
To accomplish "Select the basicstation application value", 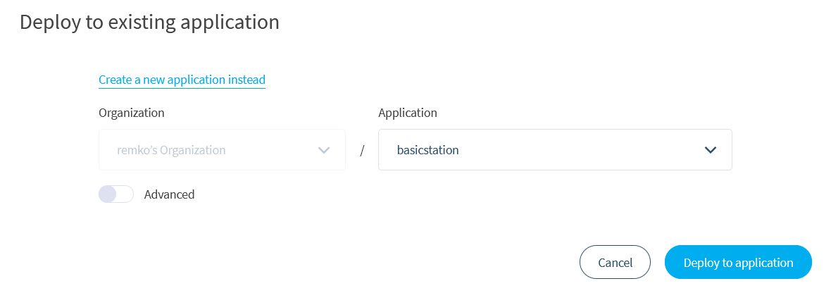I will [427, 150].
